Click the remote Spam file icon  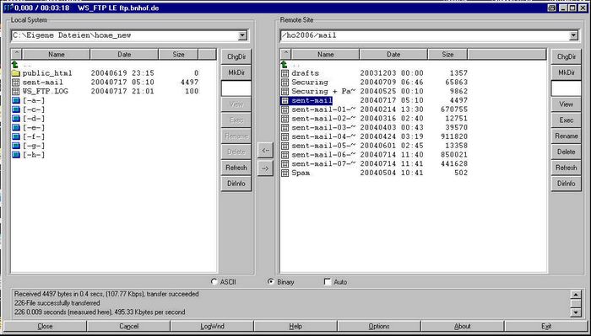point(285,173)
